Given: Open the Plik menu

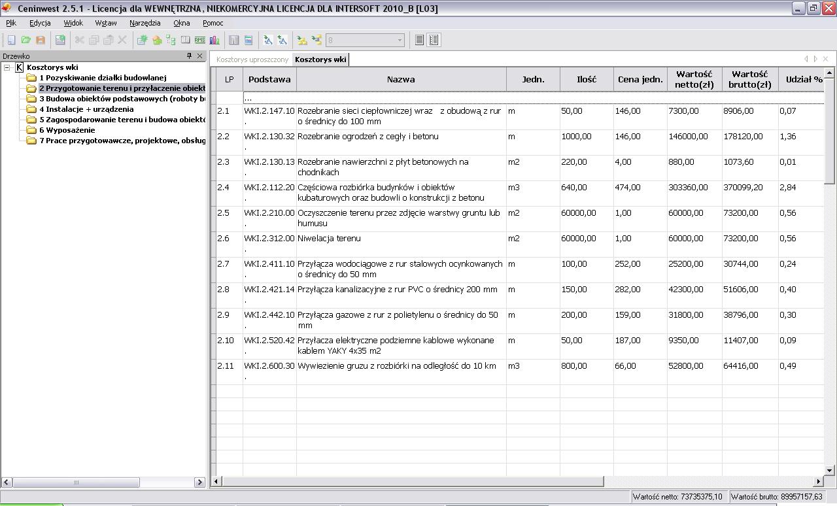Looking at the screenshot, I should pos(11,23).
